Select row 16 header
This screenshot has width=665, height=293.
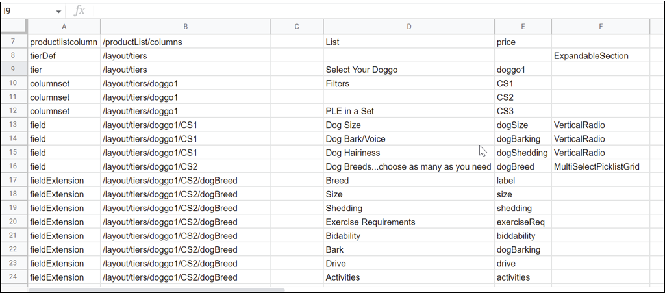14,166
